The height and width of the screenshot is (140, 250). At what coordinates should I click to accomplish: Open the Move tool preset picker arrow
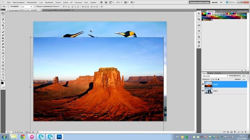7,7
